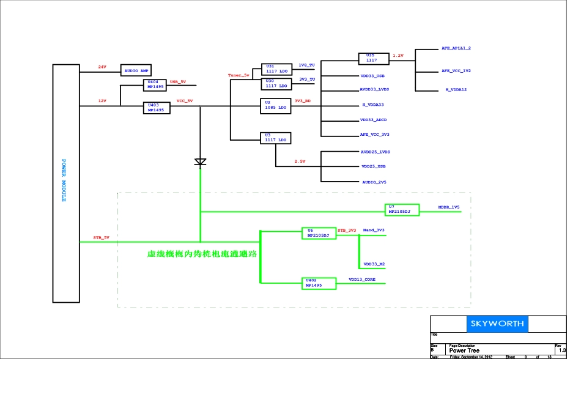Click the Tuner_5v net label
581x411 pixels.
(239, 75)
